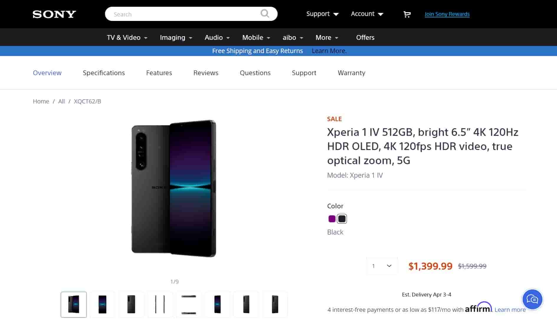The image size is (557, 323).
Task: Expand the Account dropdown
Action: click(367, 14)
